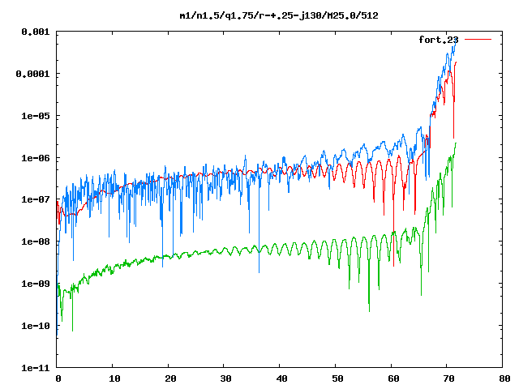
Task: Click the y-axis label 1e-06
Action: coord(36,158)
